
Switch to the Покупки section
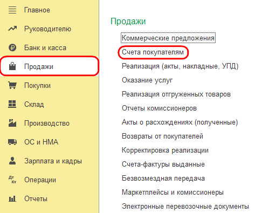click(x=37, y=86)
